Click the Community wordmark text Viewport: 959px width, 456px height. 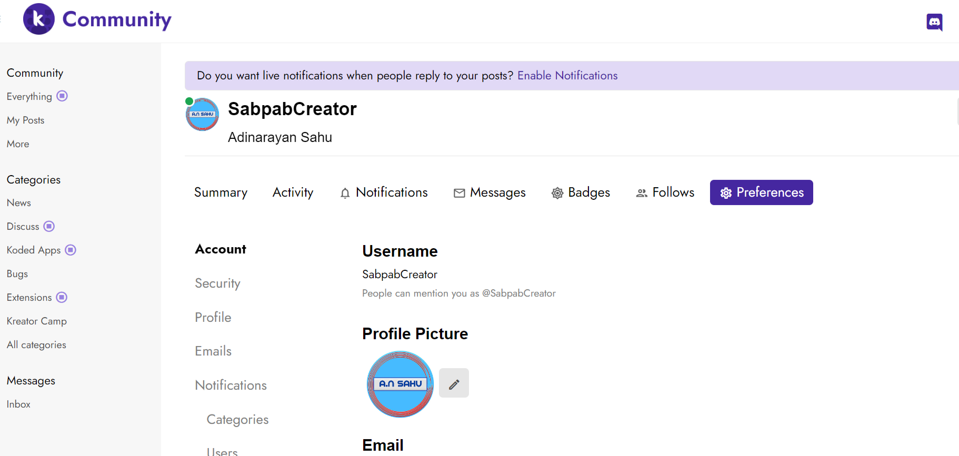117,19
